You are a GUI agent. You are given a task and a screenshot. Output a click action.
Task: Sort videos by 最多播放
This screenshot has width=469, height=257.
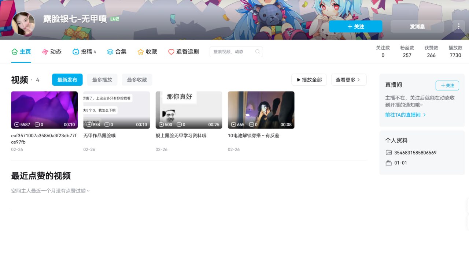coord(102,80)
